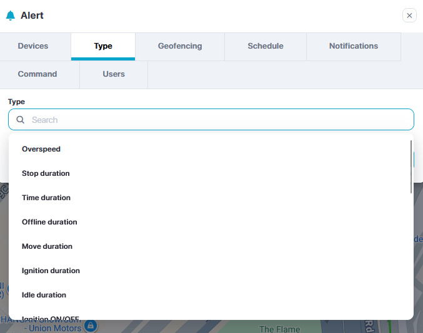Click the lock map marker icon
Viewport: 423px width, 333px height.
tap(91, 326)
